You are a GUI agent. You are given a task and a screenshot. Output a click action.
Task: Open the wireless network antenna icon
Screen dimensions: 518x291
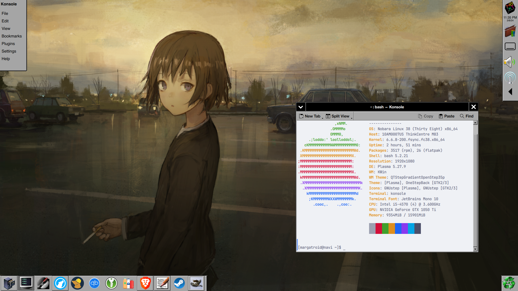click(510, 78)
